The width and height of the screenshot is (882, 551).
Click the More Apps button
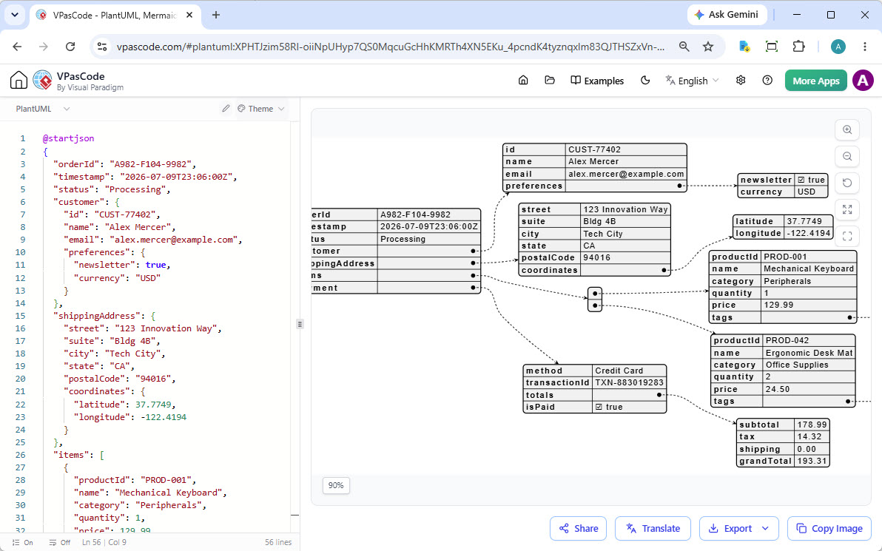815,81
